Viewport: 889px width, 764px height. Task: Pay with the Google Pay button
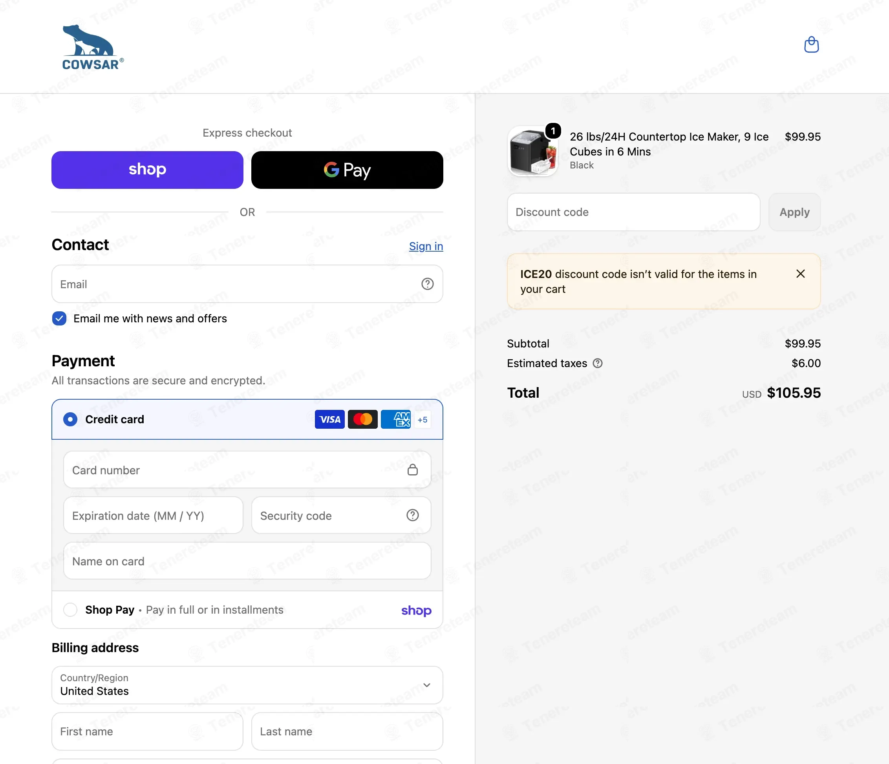pos(347,170)
